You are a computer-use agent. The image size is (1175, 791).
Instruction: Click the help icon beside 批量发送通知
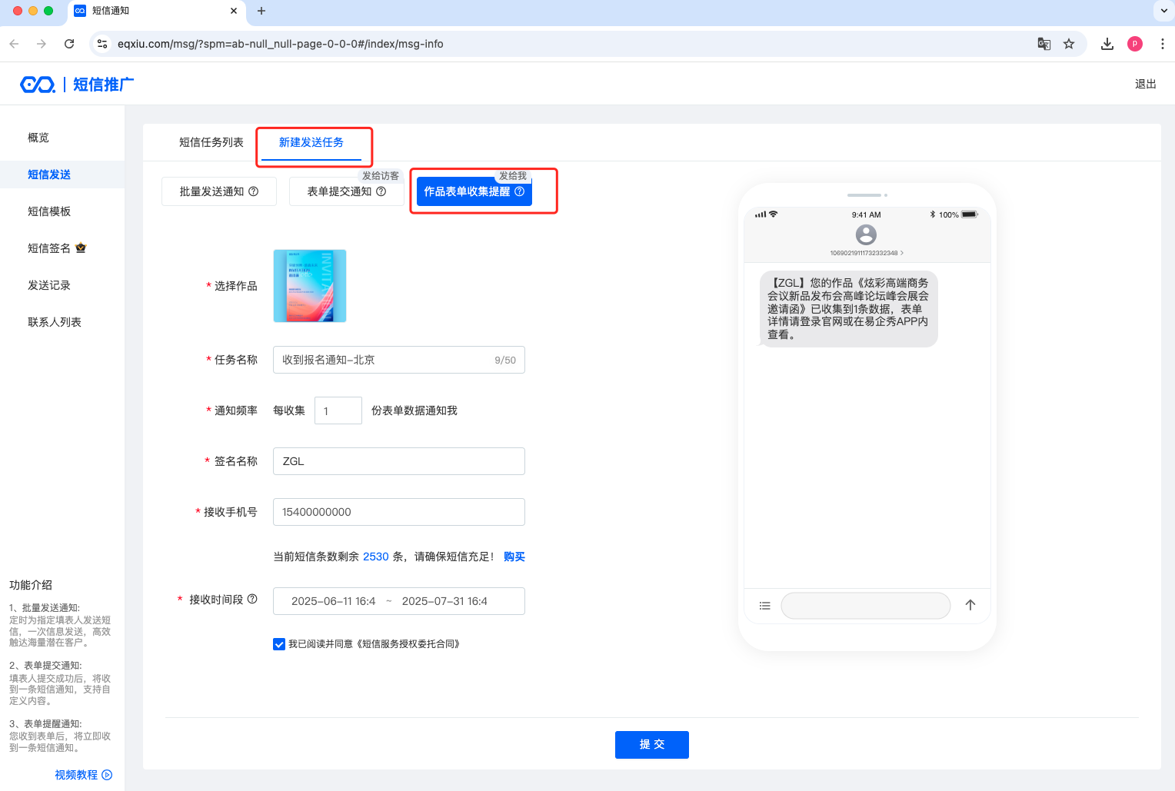click(254, 191)
